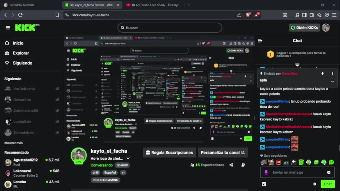This screenshot has width=340, height=191.
Task: Open Brave Rewards triangle icon
Action: click(x=257, y=15)
